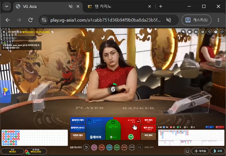The image size is (226, 156).
Task: Mute sound with the in-game speaker icon
Action: [196, 32]
